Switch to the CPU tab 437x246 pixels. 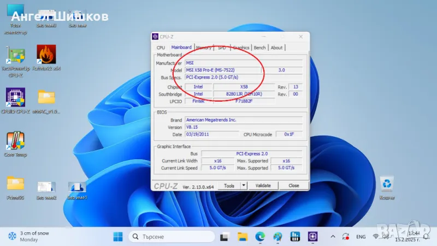tap(161, 48)
